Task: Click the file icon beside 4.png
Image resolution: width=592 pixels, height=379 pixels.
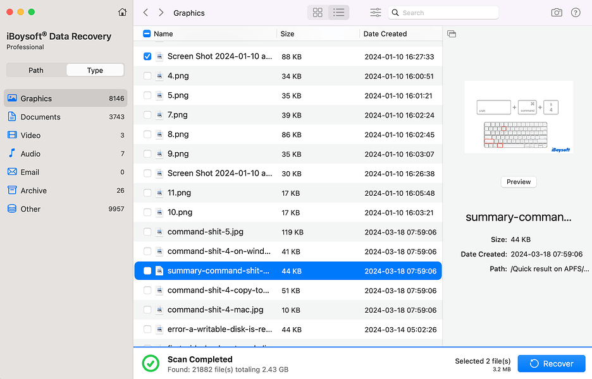Action: click(160, 76)
